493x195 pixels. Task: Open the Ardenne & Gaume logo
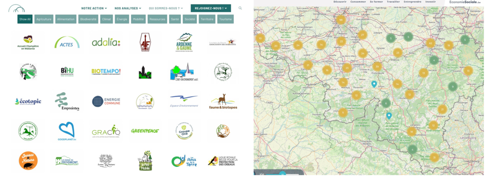tap(184, 42)
